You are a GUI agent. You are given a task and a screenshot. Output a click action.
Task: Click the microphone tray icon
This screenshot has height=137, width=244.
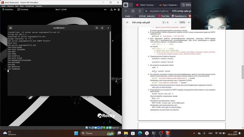pos(204,133)
